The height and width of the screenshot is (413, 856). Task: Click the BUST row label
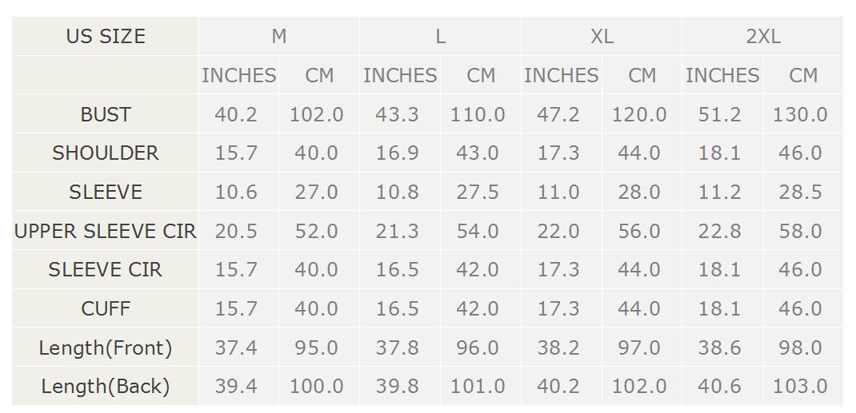click(106, 114)
